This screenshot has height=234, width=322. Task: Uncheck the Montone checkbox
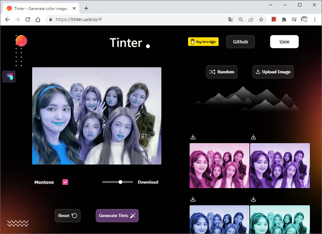65,182
